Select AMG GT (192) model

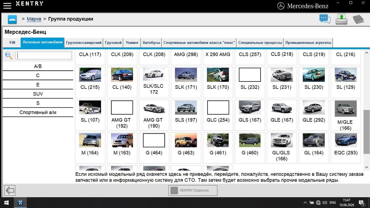tap(122, 115)
